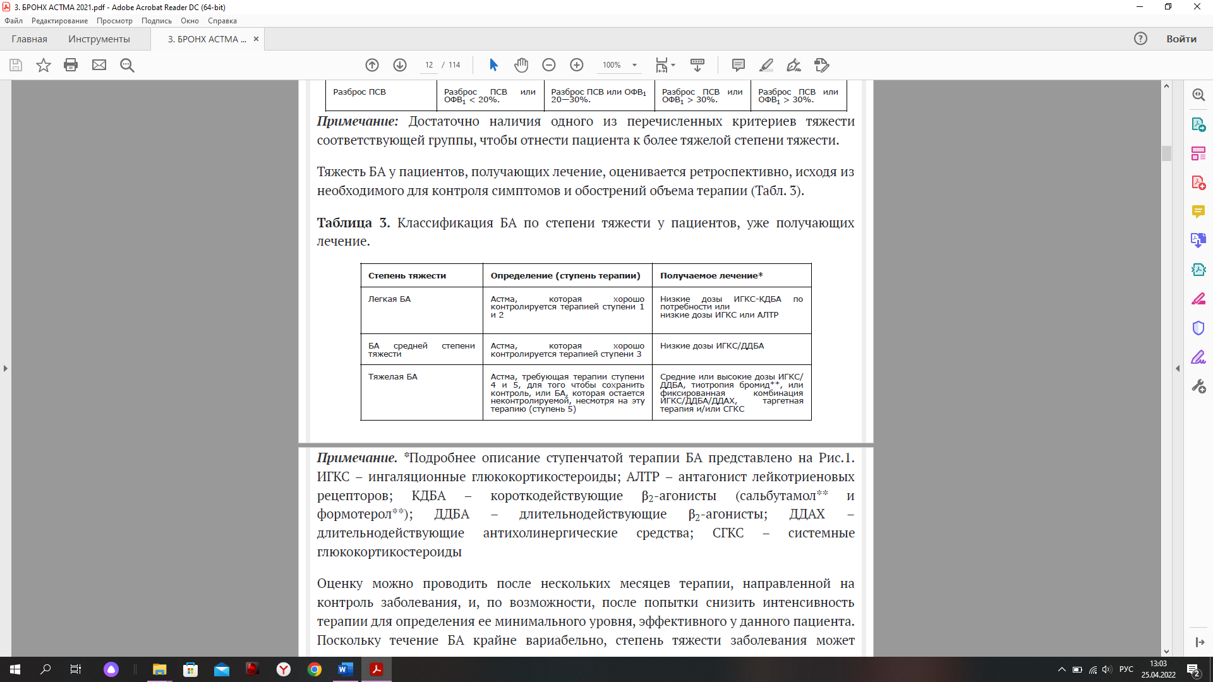Open the notification center icon
The height and width of the screenshot is (682, 1213).
[1193, 669]
